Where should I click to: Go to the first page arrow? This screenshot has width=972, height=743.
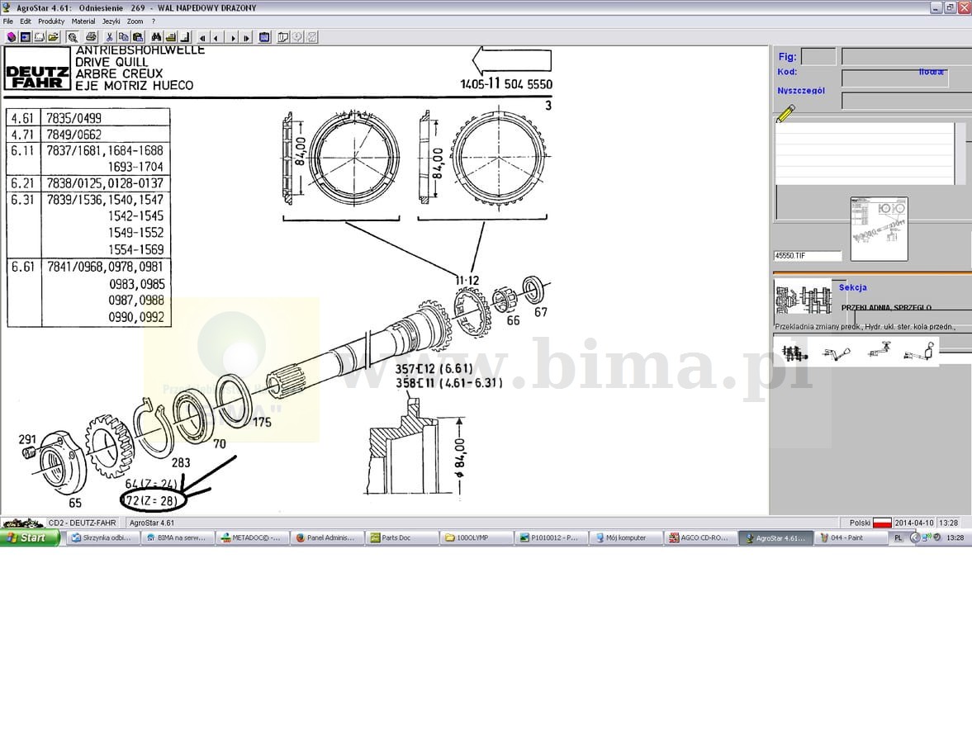click(202, 37)
